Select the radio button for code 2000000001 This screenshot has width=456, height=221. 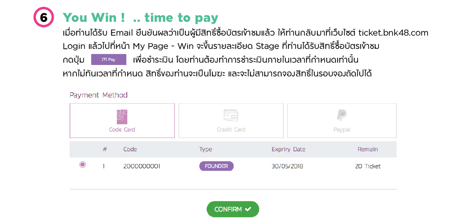(x=83, y=165)
